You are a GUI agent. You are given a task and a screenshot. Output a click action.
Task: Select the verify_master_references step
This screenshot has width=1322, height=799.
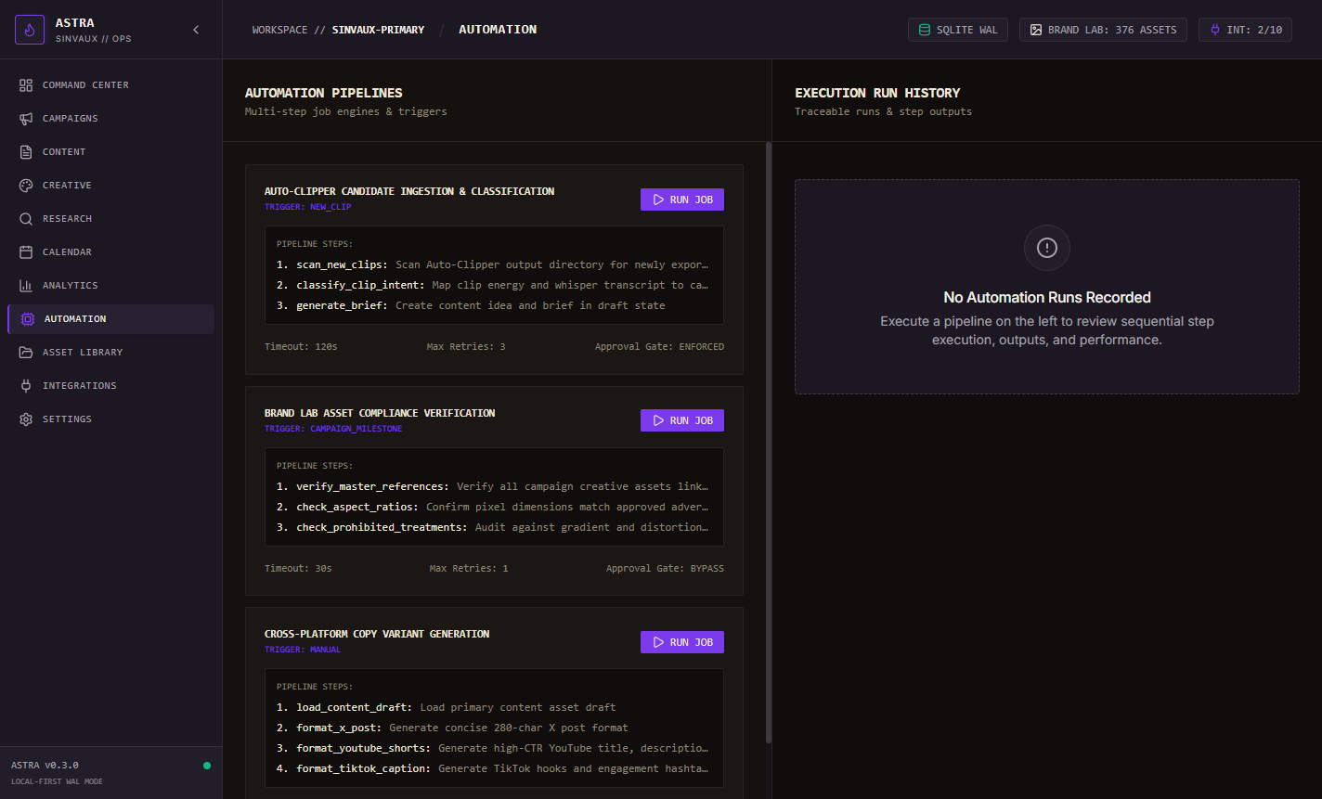tap(493, 486)
